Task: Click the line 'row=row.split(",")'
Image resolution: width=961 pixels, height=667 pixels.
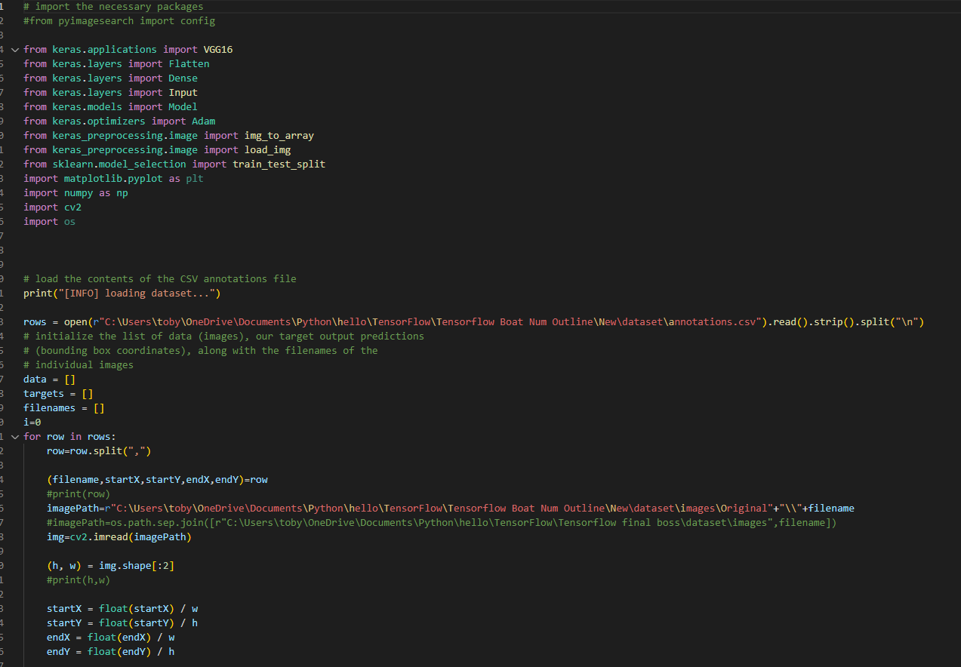Action: tap(99, 451)
